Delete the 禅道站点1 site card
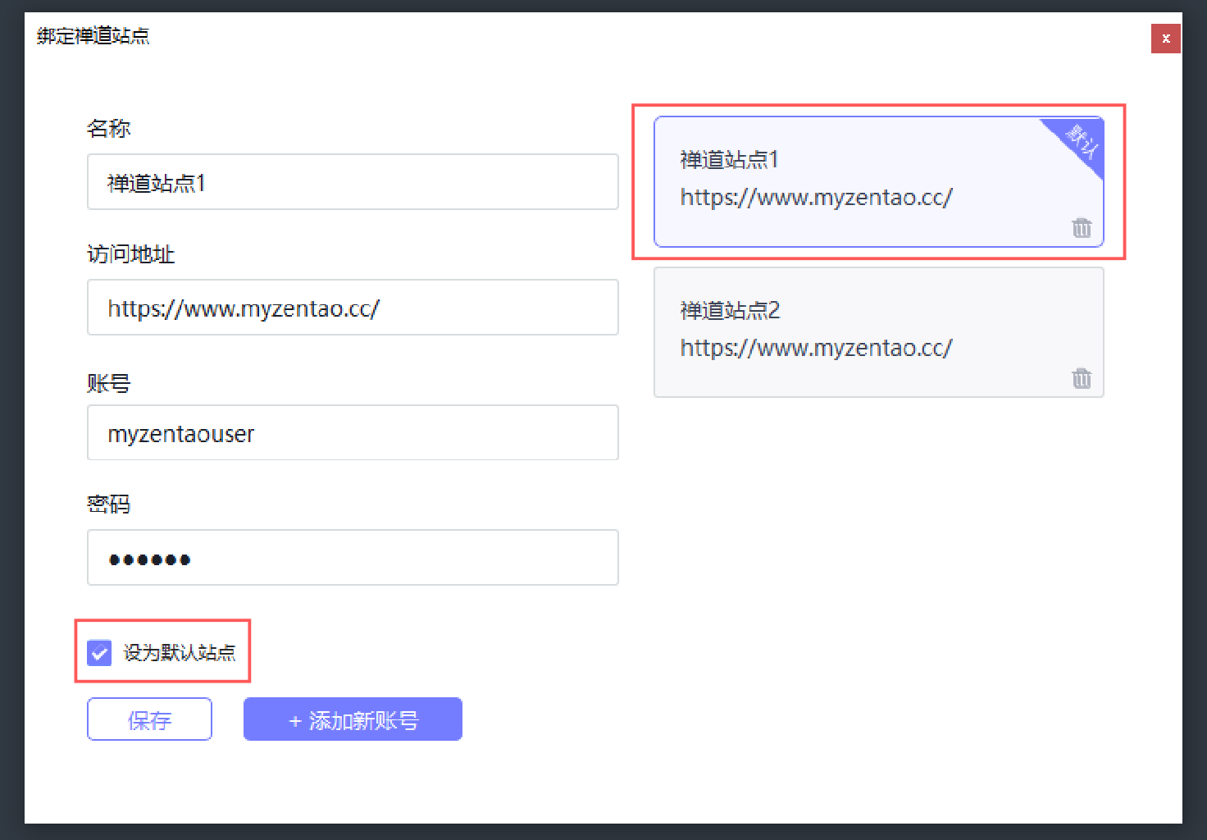 1082,227
